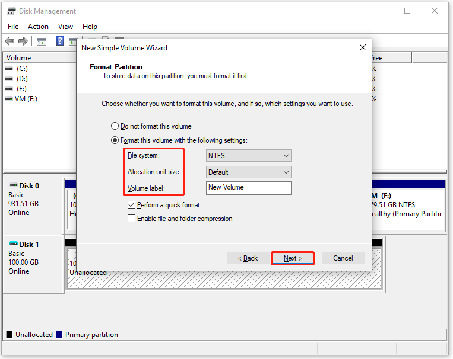This screenshot has width=453, height=359.
Task: Click the VM (F:) volume row label
Action: 26,99
